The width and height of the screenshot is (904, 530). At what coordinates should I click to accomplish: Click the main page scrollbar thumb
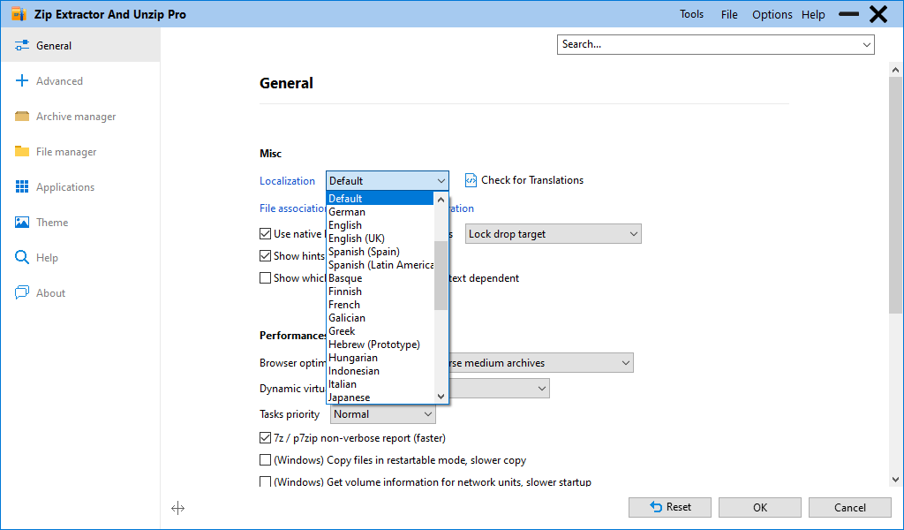(895, 196)
